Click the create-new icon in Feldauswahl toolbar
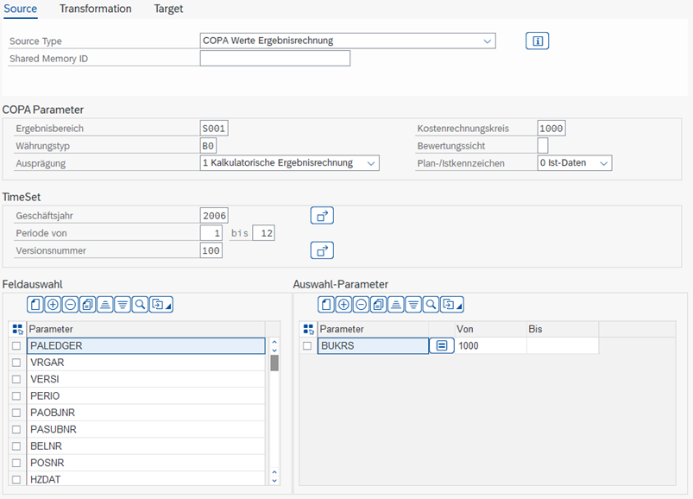Image resolution: width=693 pixels, height=499 pixels. click(x=35, y=305)
